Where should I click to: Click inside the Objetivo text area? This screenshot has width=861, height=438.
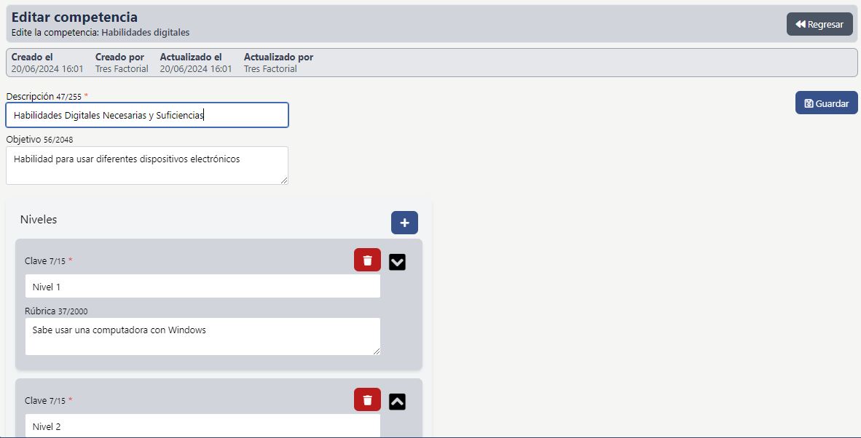pyautogui.click(x=146, y=165)
